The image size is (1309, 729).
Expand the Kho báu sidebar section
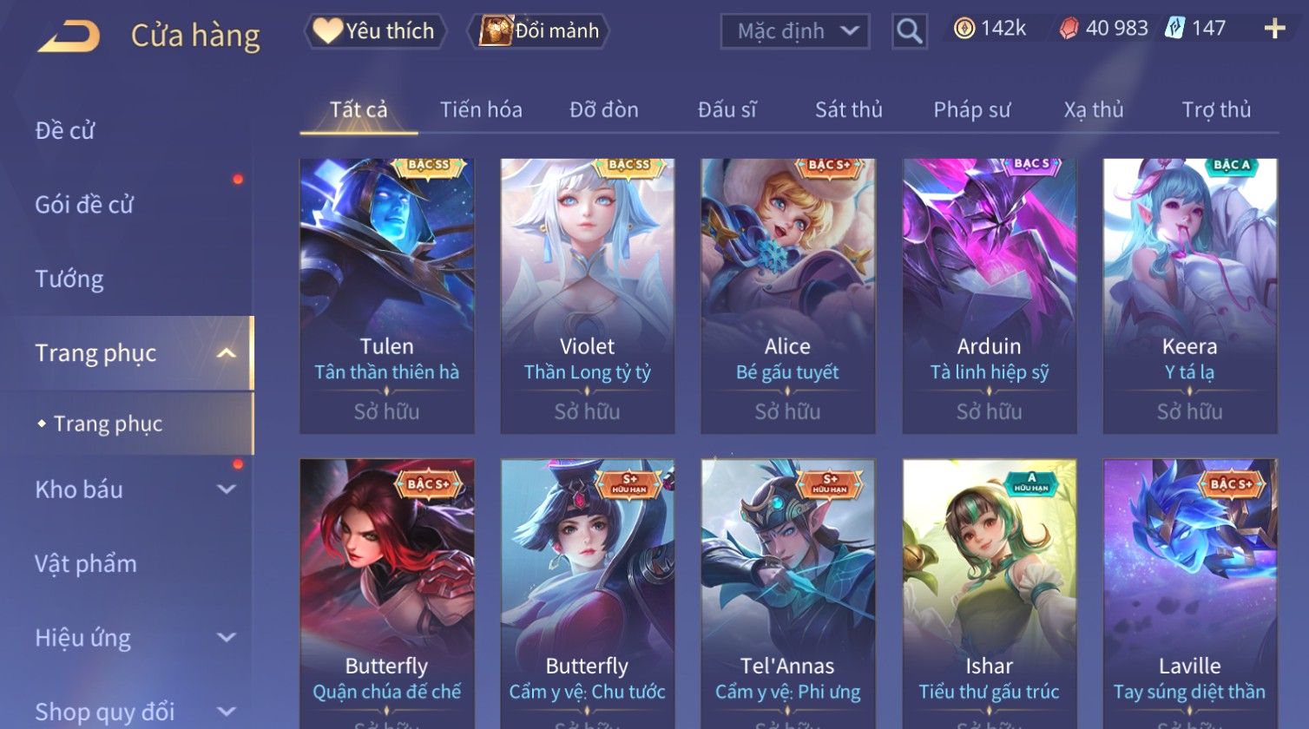pyautogui.click(x=226, y=489)
